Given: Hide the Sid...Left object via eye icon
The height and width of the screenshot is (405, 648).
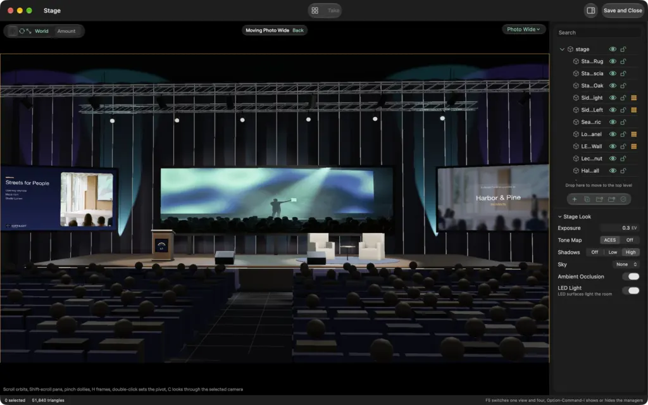Looking at the screenshot, I should tap(613, 110).
